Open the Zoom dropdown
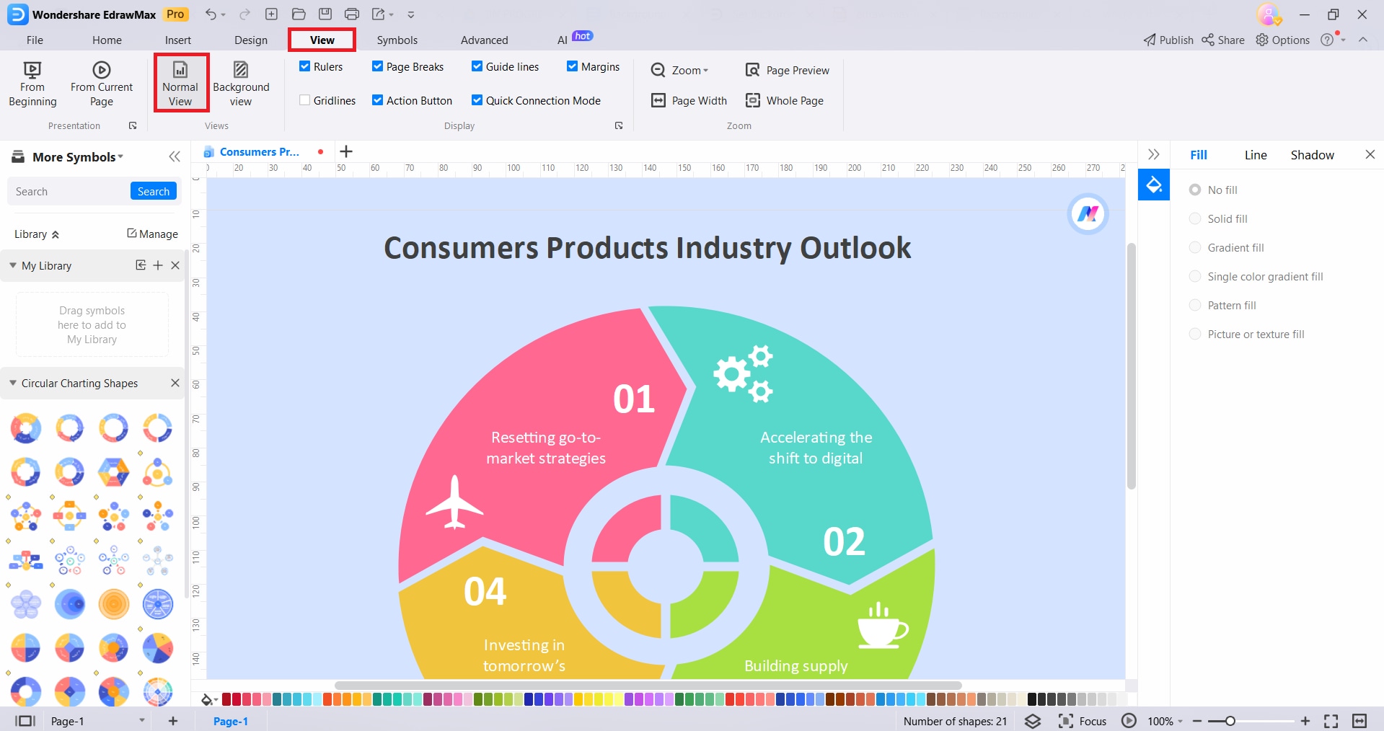This screenshot has width=1384, height=731. click(x=679, y=70)
